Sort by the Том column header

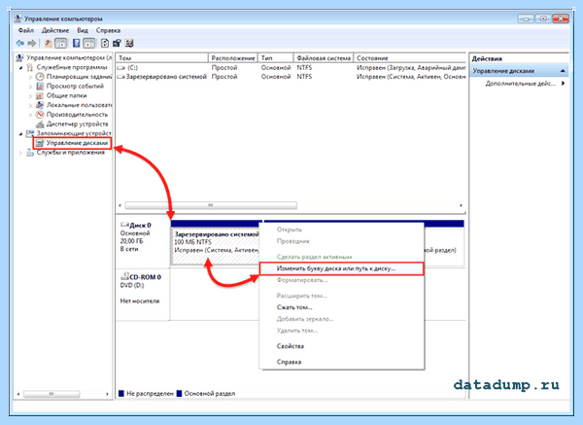(161, 58)
